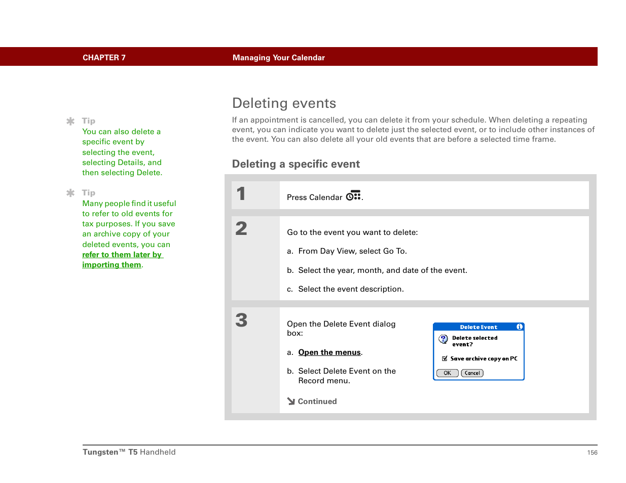Click page number 156 in footer
626x483 pixels.
click(593, 453)
